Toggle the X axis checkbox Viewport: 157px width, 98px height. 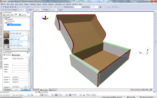(x=2, y=10)
